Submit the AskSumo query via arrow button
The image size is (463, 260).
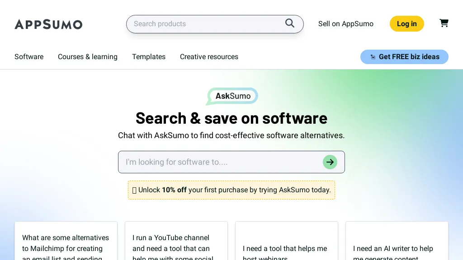click(330, 162)
